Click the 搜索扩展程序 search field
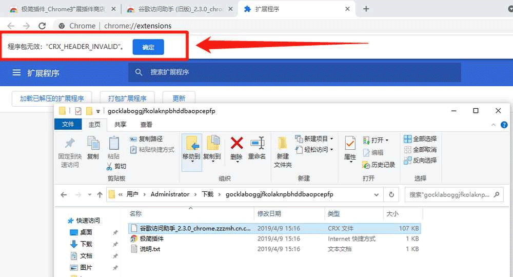This screenshot has width=513, height=277. pos(294,72)
